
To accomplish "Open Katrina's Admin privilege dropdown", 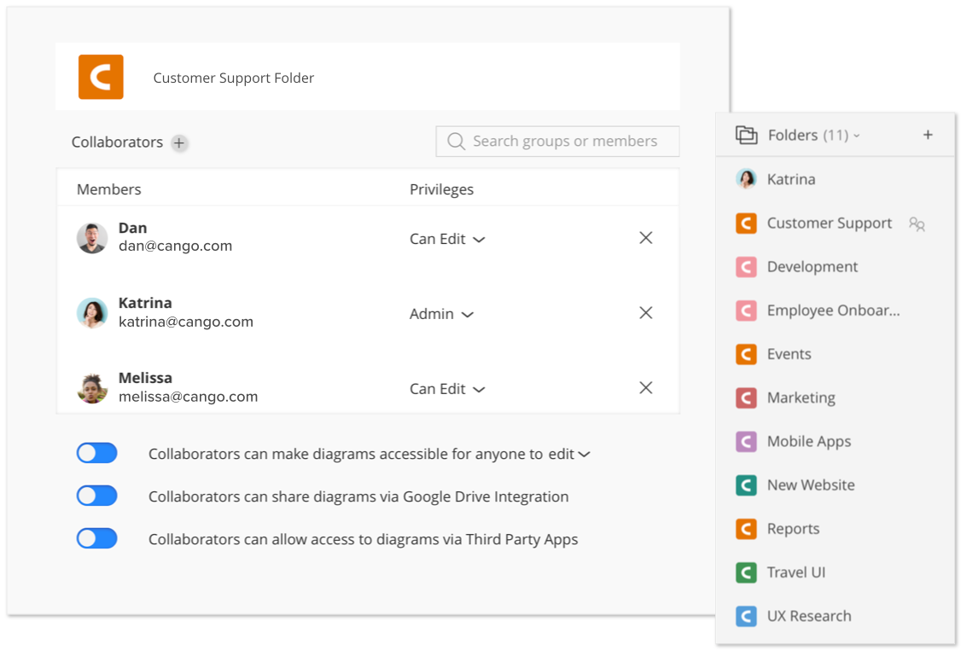I will (x=441, y=315).
